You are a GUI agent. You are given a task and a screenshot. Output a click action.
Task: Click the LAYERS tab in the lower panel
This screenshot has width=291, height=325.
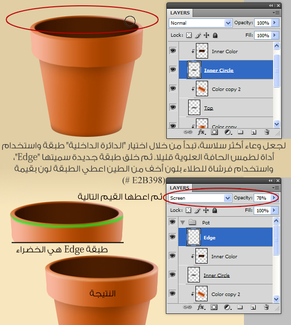179,188
